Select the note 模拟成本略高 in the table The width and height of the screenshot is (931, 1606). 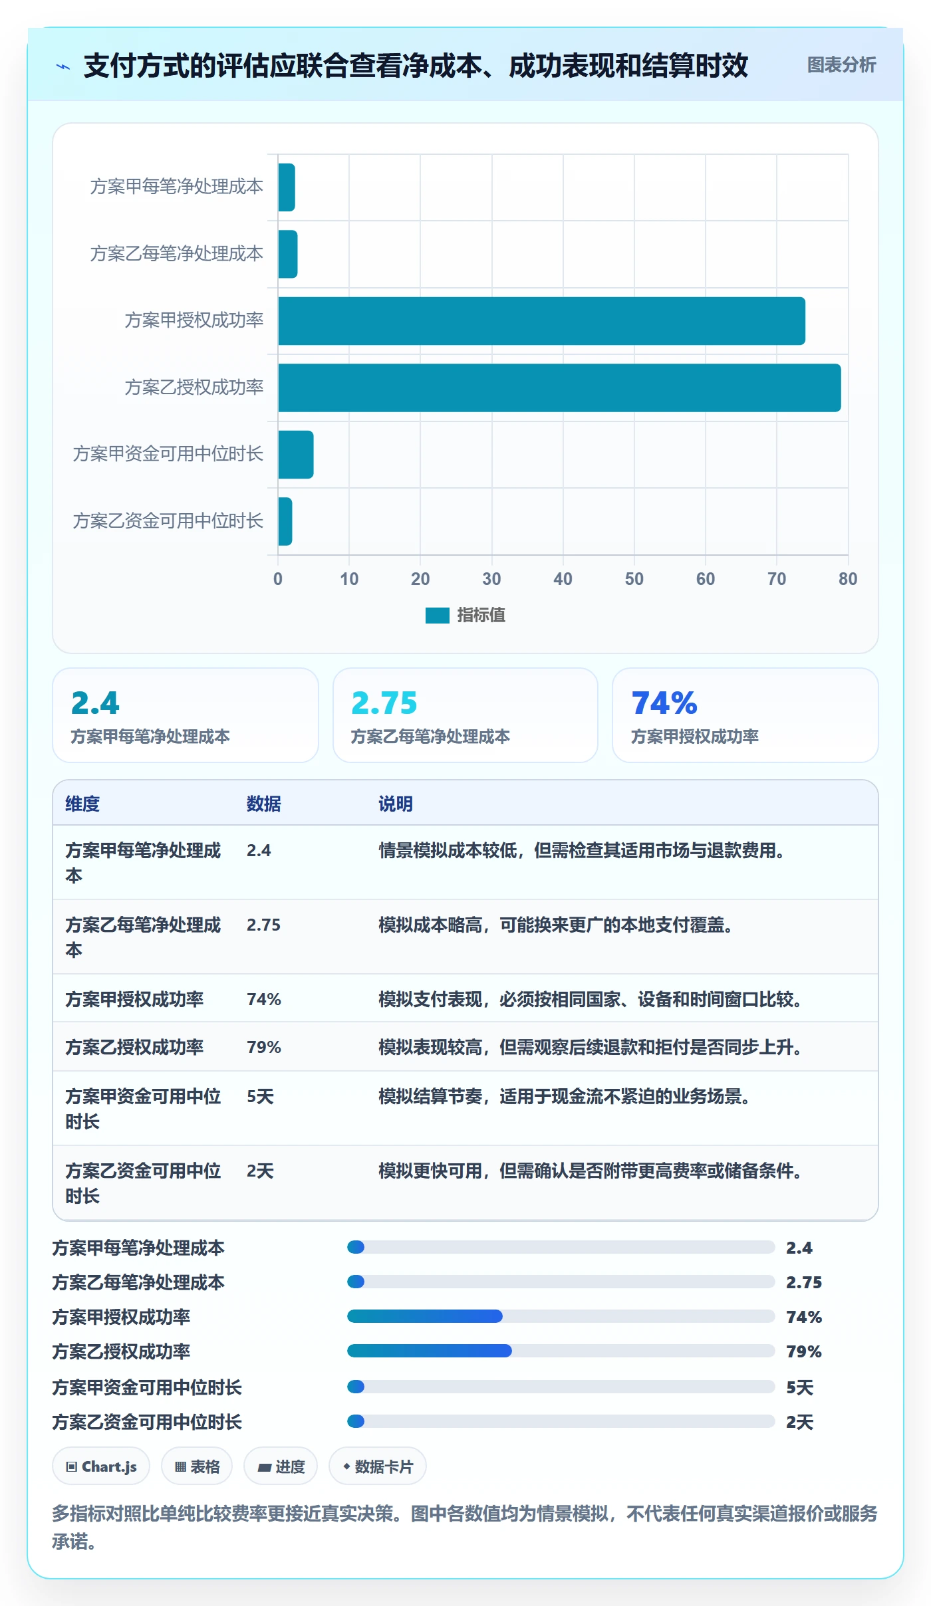(556, 925)
